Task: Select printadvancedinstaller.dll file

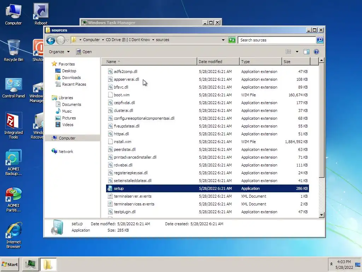Action: coord(135,157)
